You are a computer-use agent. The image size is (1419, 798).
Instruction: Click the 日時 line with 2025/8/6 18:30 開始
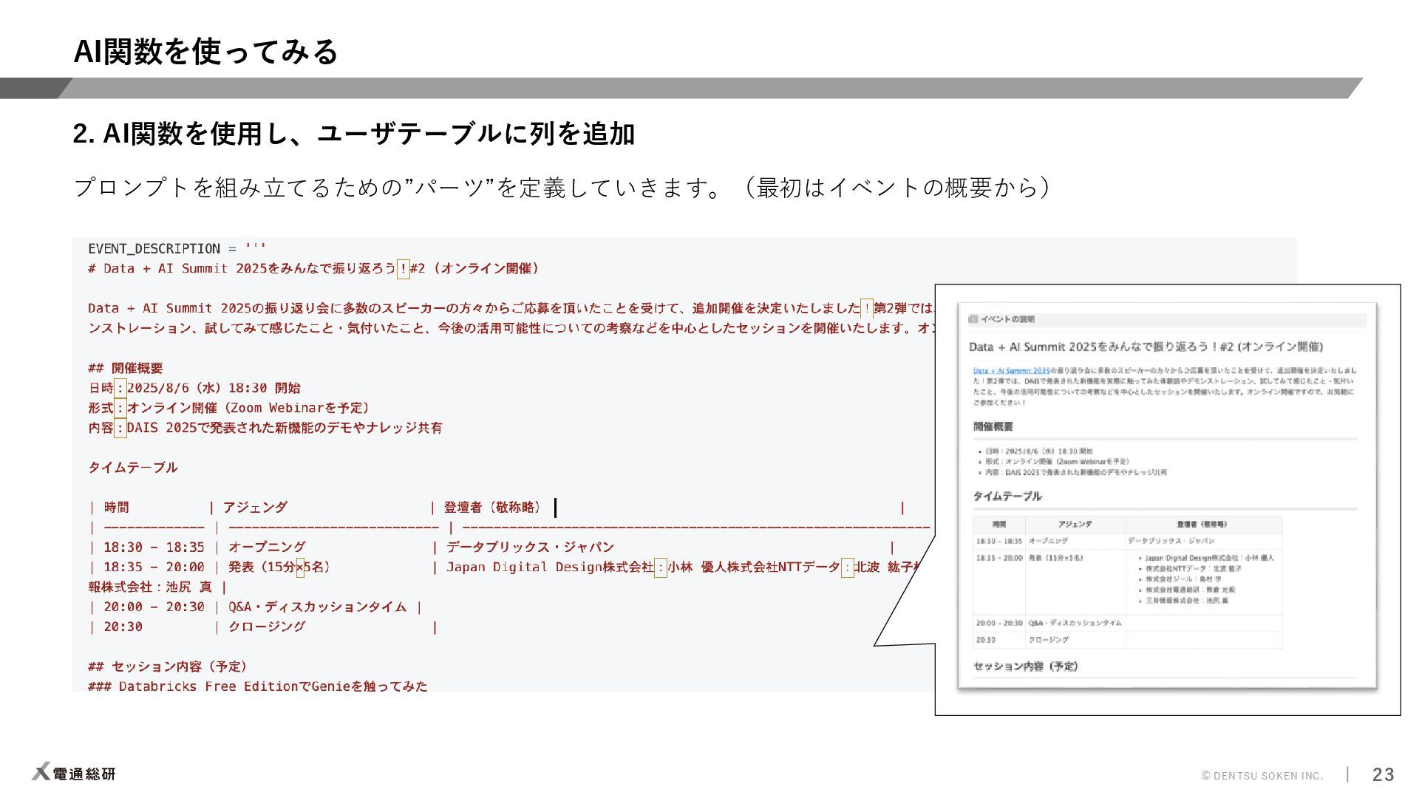pyautogui.click(x=194, y=388)
